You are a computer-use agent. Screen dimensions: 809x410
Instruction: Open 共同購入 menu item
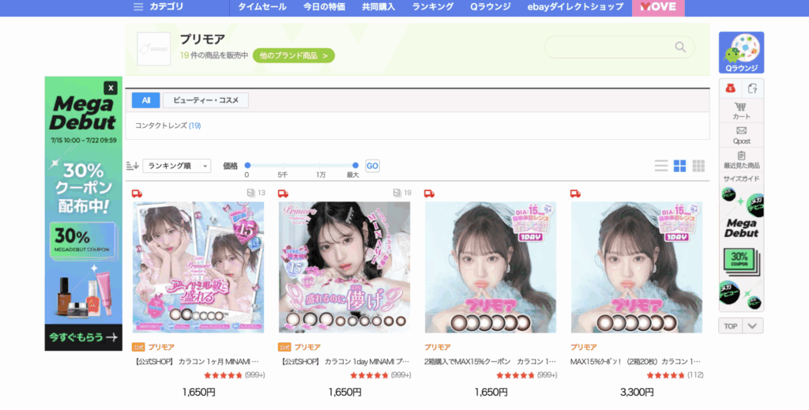[378, 6]
